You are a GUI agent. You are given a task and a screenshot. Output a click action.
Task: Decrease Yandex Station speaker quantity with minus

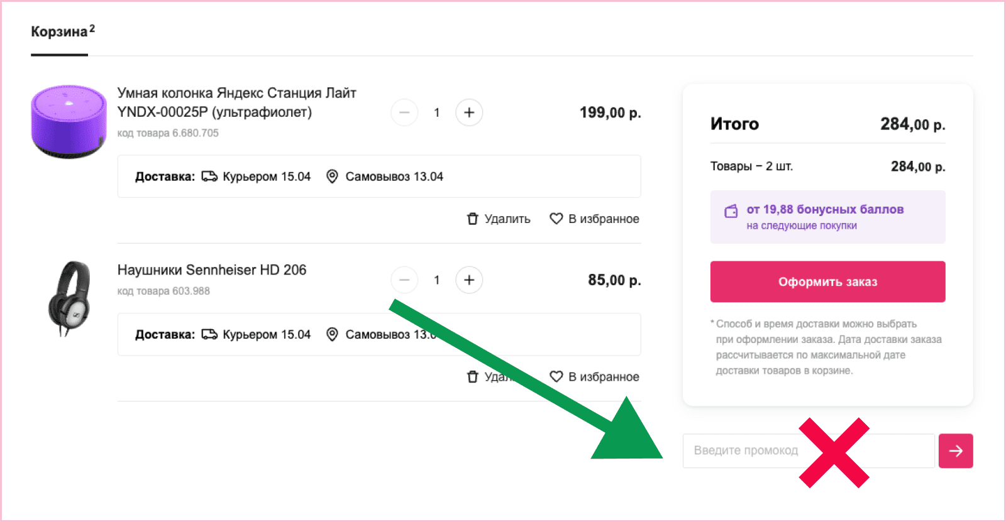click(404, 112)
